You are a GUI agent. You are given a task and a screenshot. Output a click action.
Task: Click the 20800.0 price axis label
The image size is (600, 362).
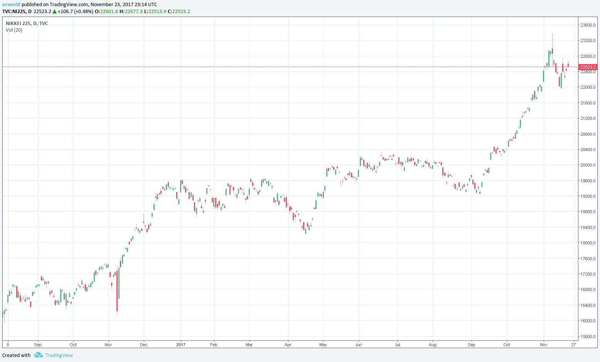[x=588, y=134]
